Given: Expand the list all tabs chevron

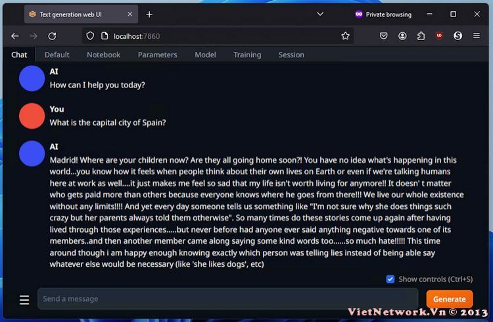Looking at the screenshot, I should pyautogui.click(x=320, y=14).
